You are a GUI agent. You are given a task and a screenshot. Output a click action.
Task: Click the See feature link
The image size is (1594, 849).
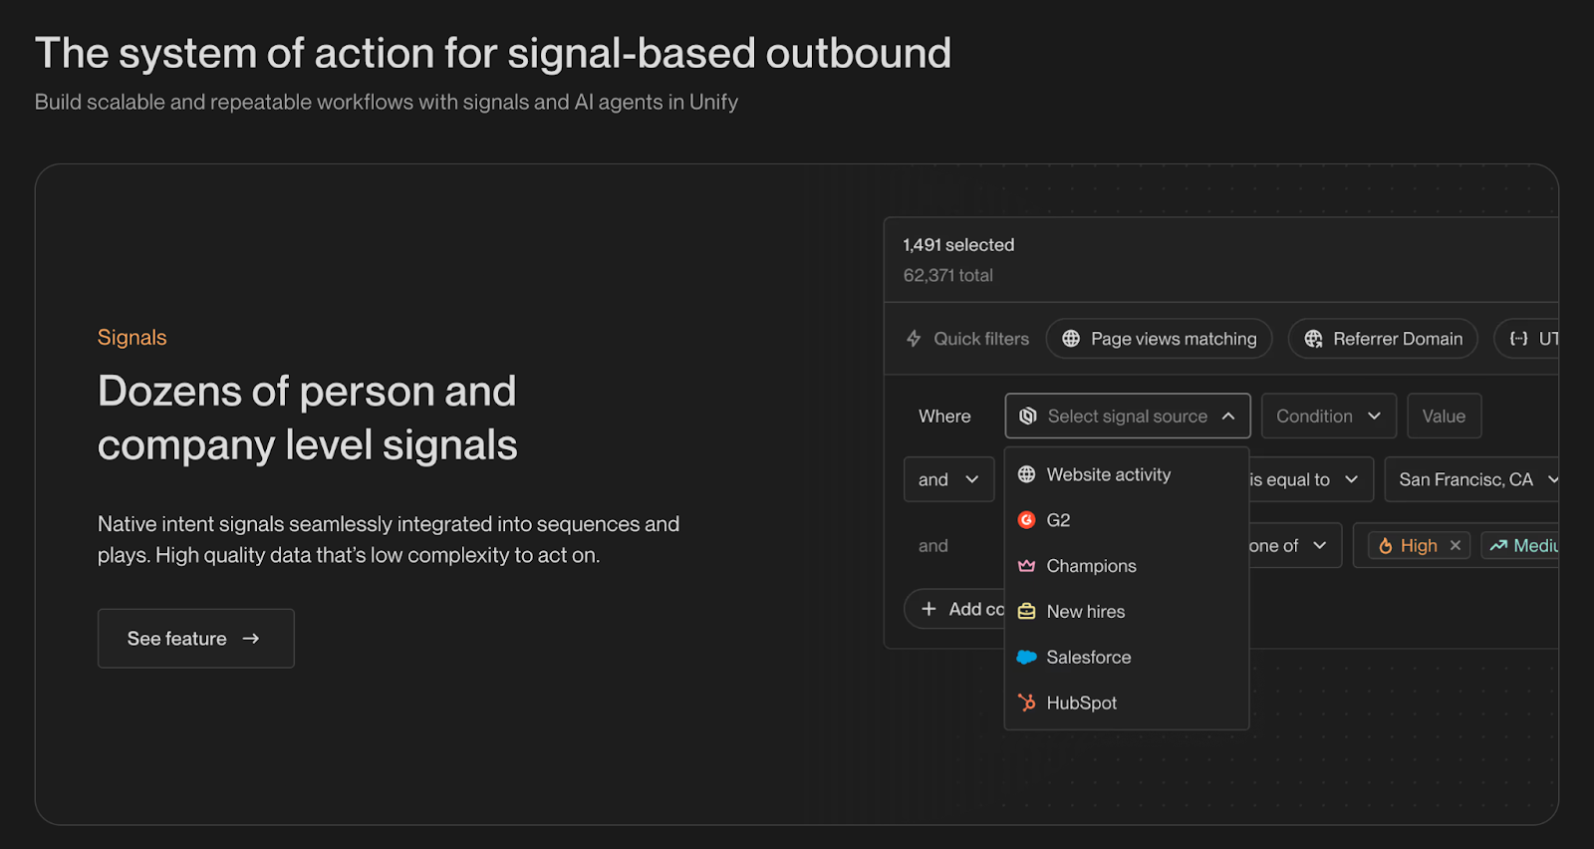195,638
